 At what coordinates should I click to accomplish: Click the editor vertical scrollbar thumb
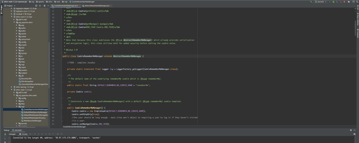coord(355,28)
